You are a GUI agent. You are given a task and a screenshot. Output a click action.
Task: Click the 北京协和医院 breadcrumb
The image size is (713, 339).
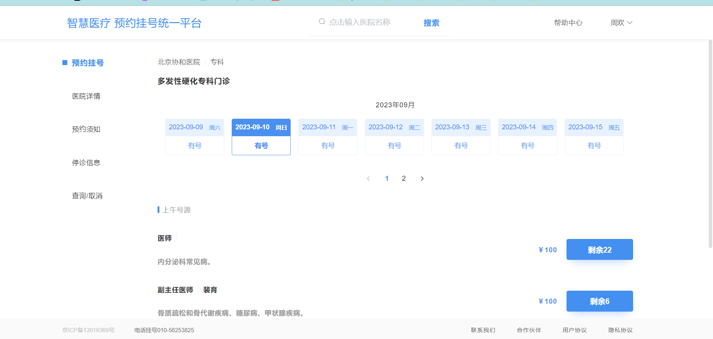coord(179,62)
